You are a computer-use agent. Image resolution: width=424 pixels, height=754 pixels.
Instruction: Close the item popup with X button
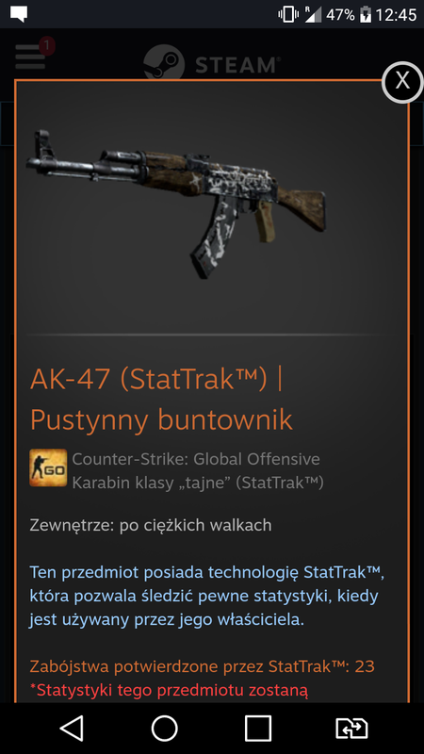point(402,82)
